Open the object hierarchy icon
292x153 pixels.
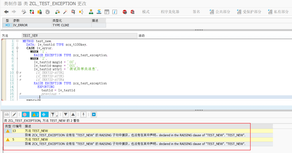(91, 12)
